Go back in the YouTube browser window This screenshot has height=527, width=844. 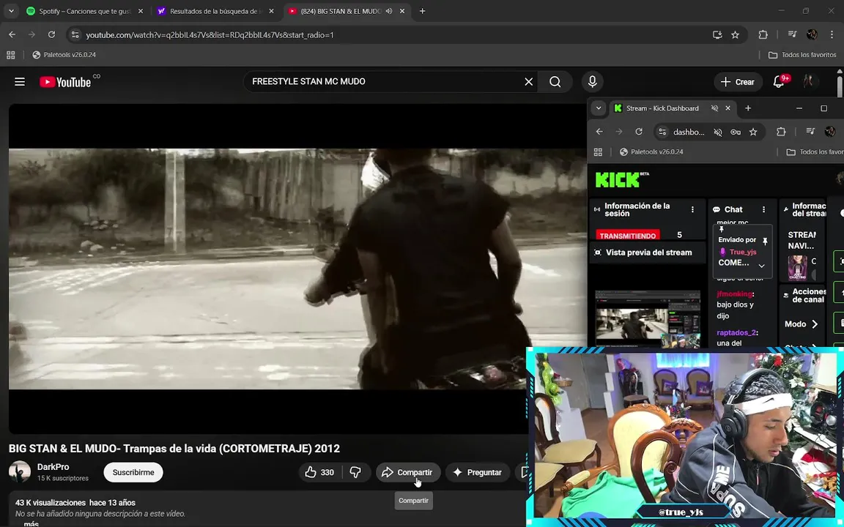[x=12, y=34]
